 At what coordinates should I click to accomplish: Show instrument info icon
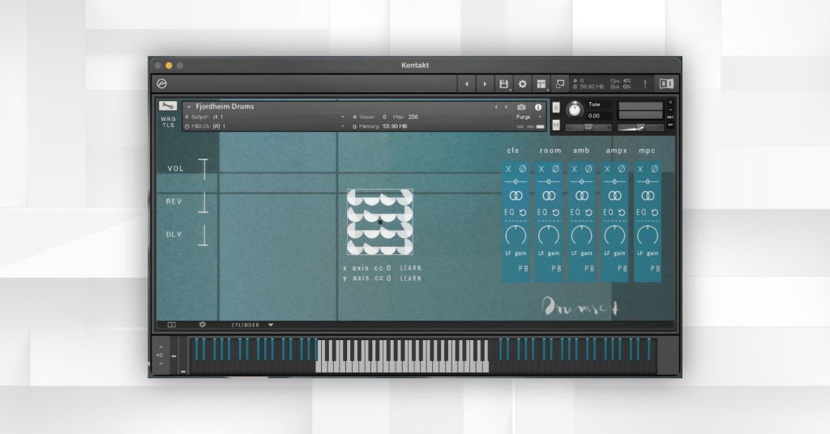(x=538, y=107)
